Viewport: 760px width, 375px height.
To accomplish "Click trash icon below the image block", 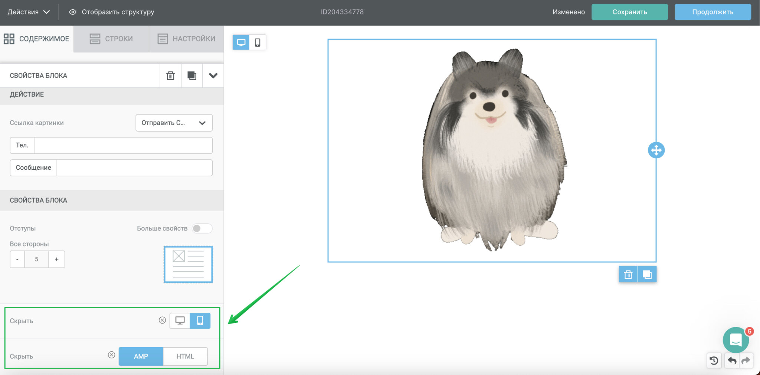I will tap(628, 275).
